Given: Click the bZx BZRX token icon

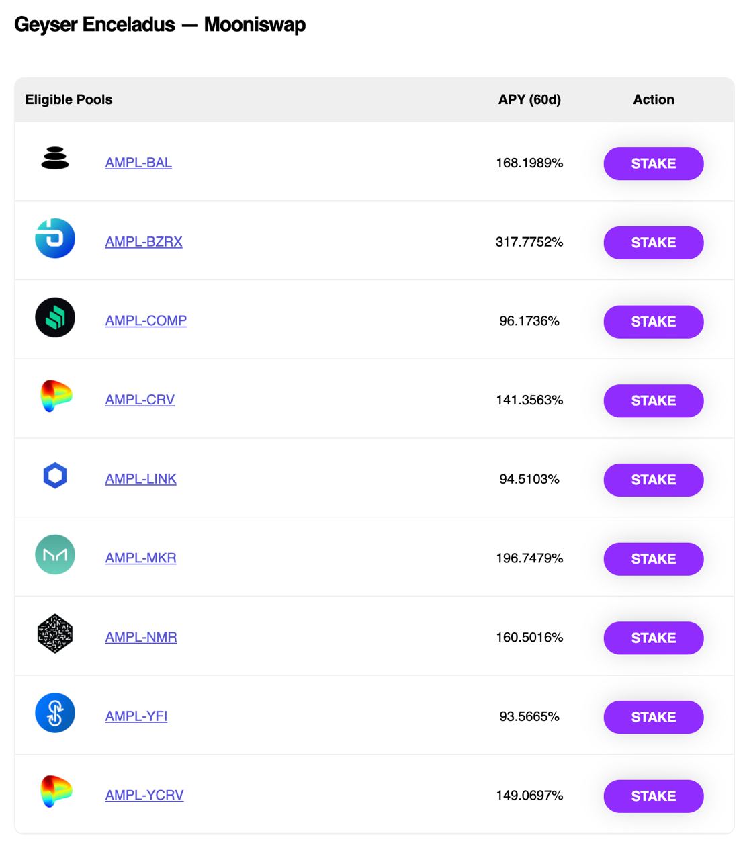Looking at the screenshot, I should (55, 239).
